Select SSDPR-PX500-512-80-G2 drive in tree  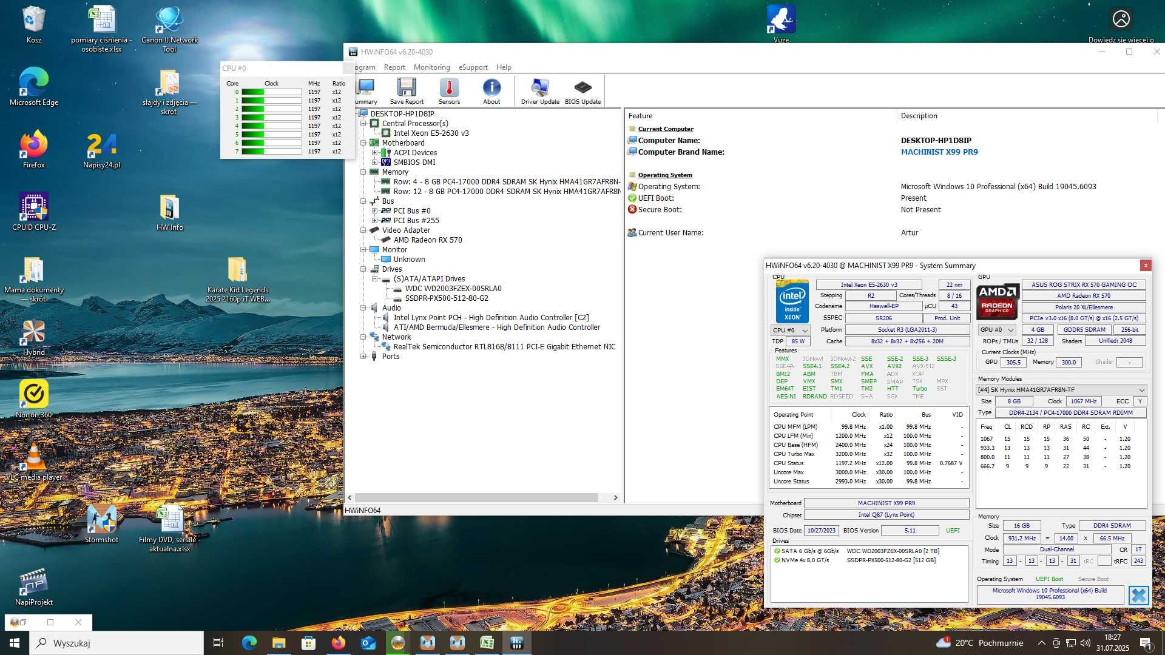click(x=447, y=298)
